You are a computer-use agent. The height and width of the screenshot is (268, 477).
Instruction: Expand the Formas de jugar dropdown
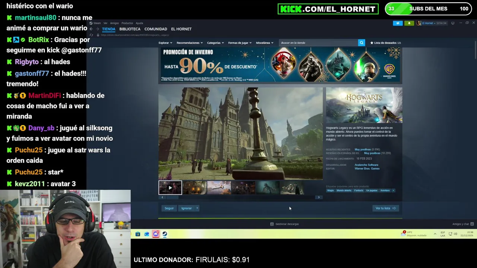point(240,43)
